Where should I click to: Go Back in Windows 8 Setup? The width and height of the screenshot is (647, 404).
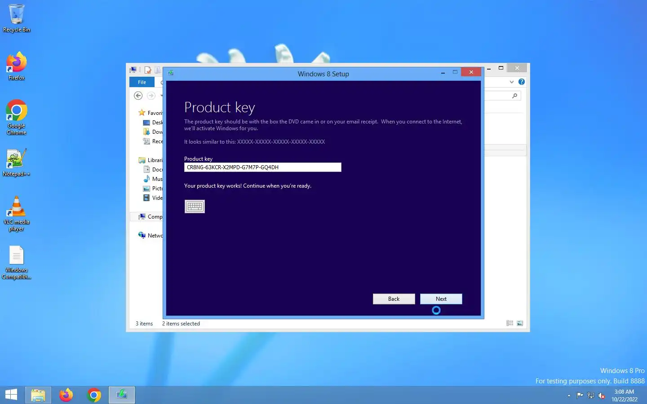pyautogui.click(x=394, y=299)
